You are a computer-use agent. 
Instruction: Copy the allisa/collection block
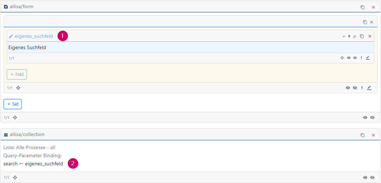(363, 135)
